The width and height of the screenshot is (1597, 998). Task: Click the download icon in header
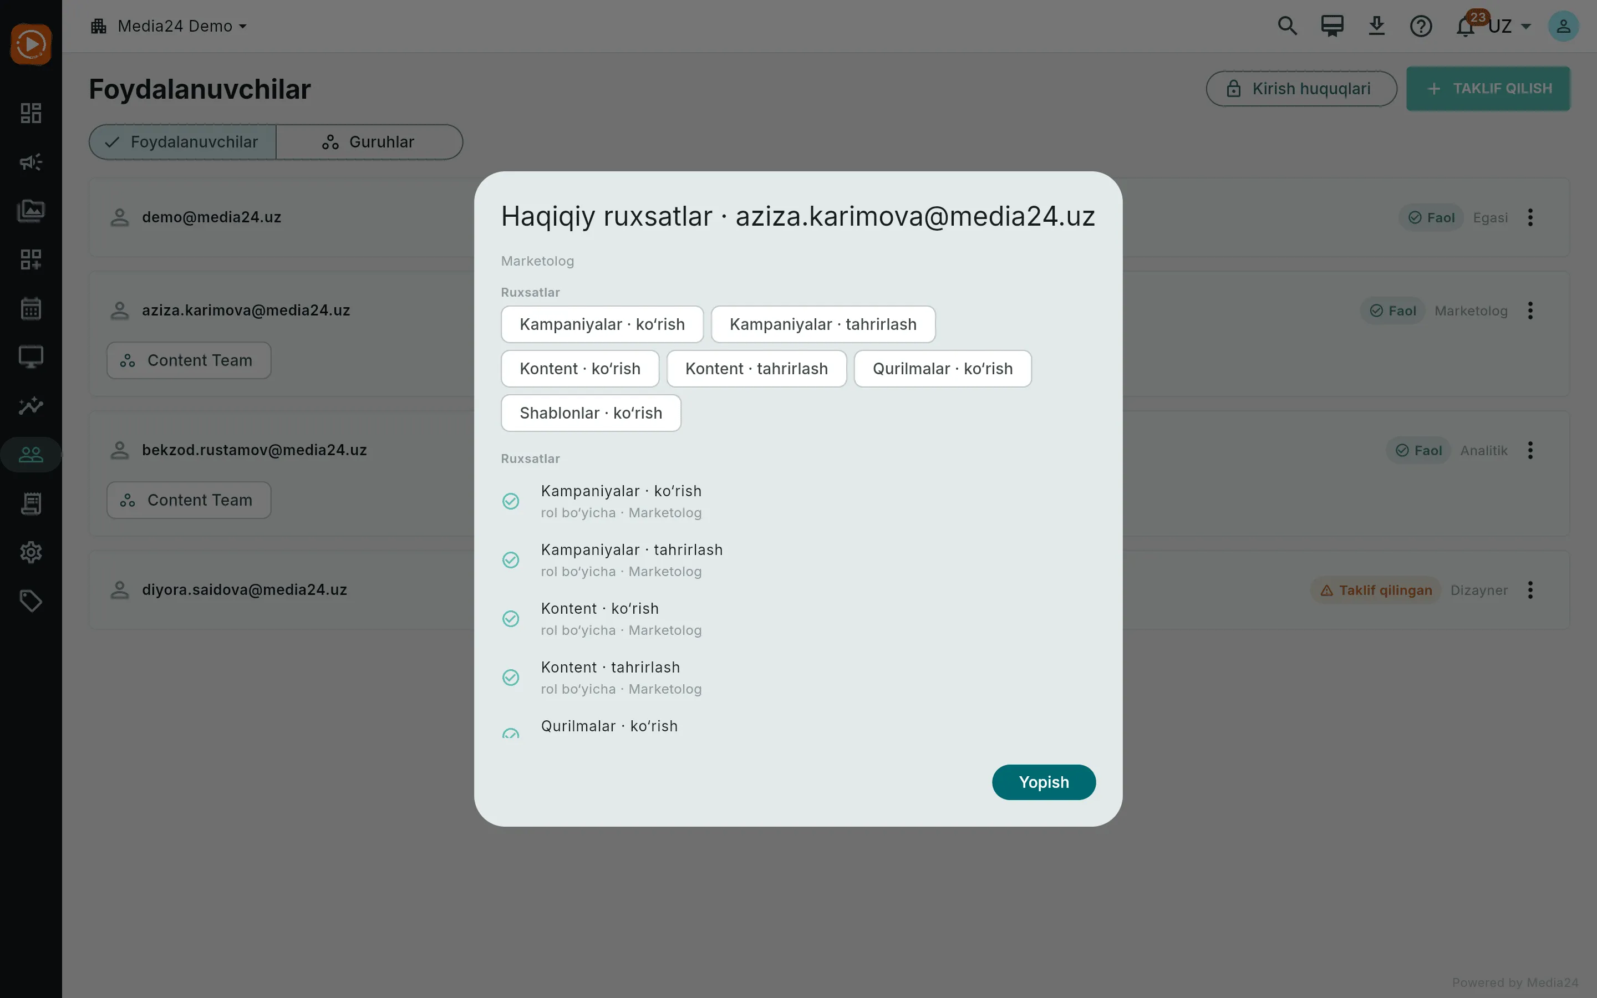click(1377, 27)
